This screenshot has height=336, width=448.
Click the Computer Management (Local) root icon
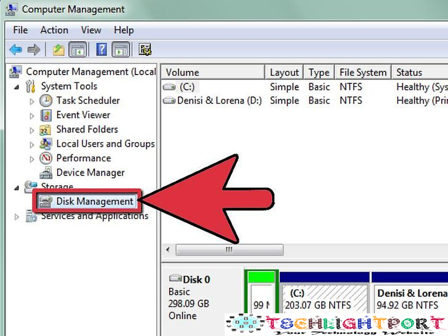click(x=15, y=72)
